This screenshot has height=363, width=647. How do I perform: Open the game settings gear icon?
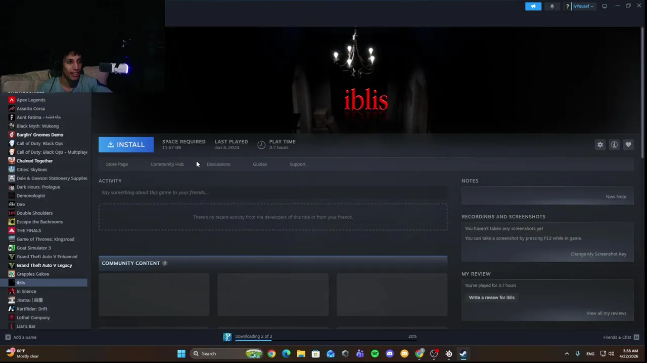click(600, 145)
